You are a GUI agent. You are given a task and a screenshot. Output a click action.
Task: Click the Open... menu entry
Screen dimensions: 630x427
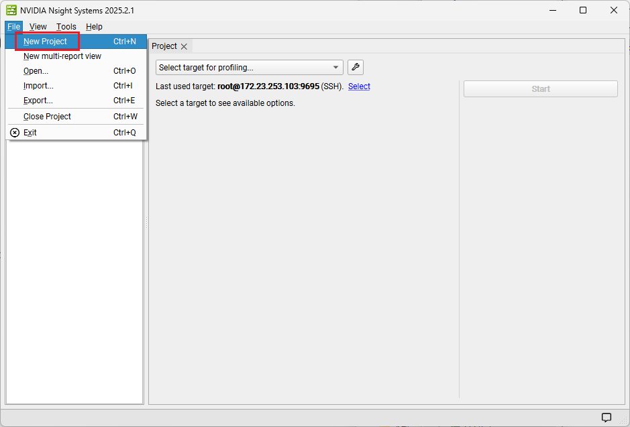click(76, 71)
